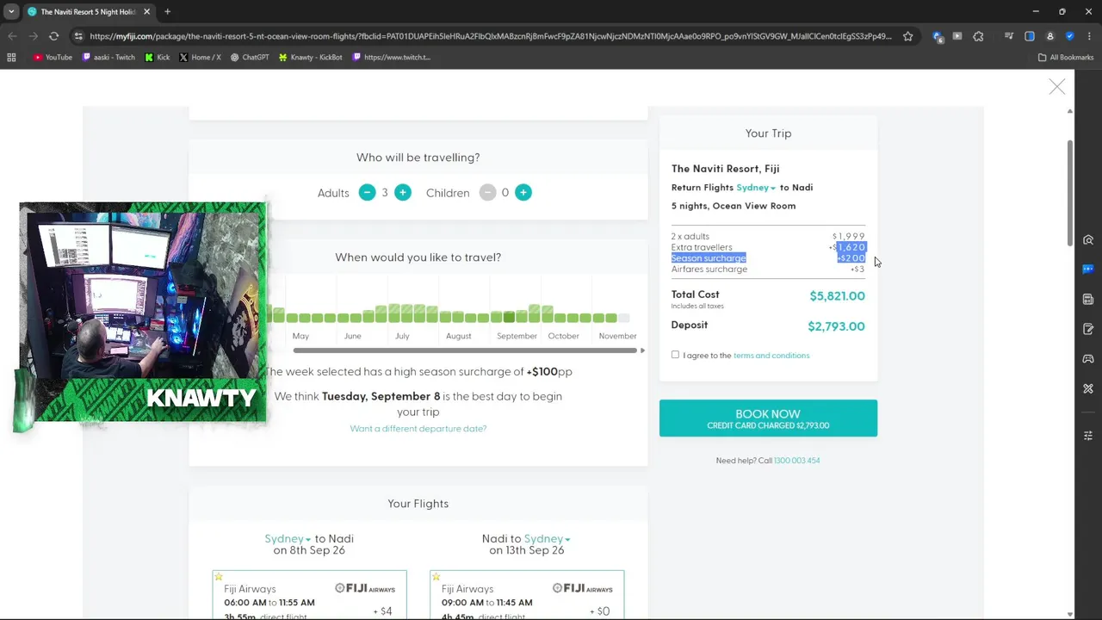This screenshot has width=1102, height=620.
Task: Select the 09:00 AM Fiji Airways return flight
Action: (x=527, y=594)
